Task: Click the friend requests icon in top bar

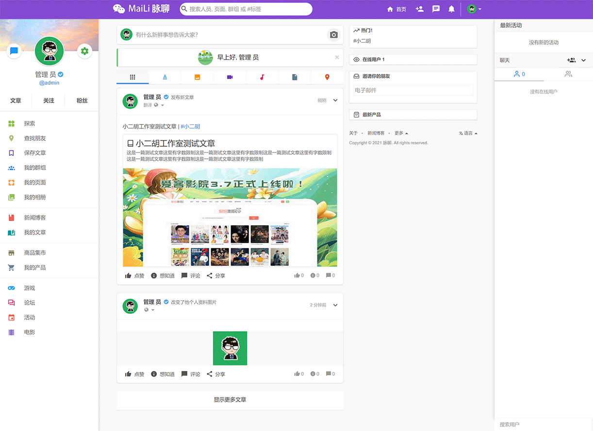Action: 419,9
